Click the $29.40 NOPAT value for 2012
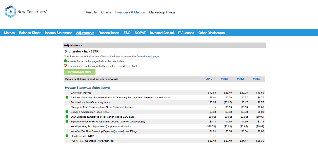The height and width of the screenshot is (146, 318). (x=212, y=141)
